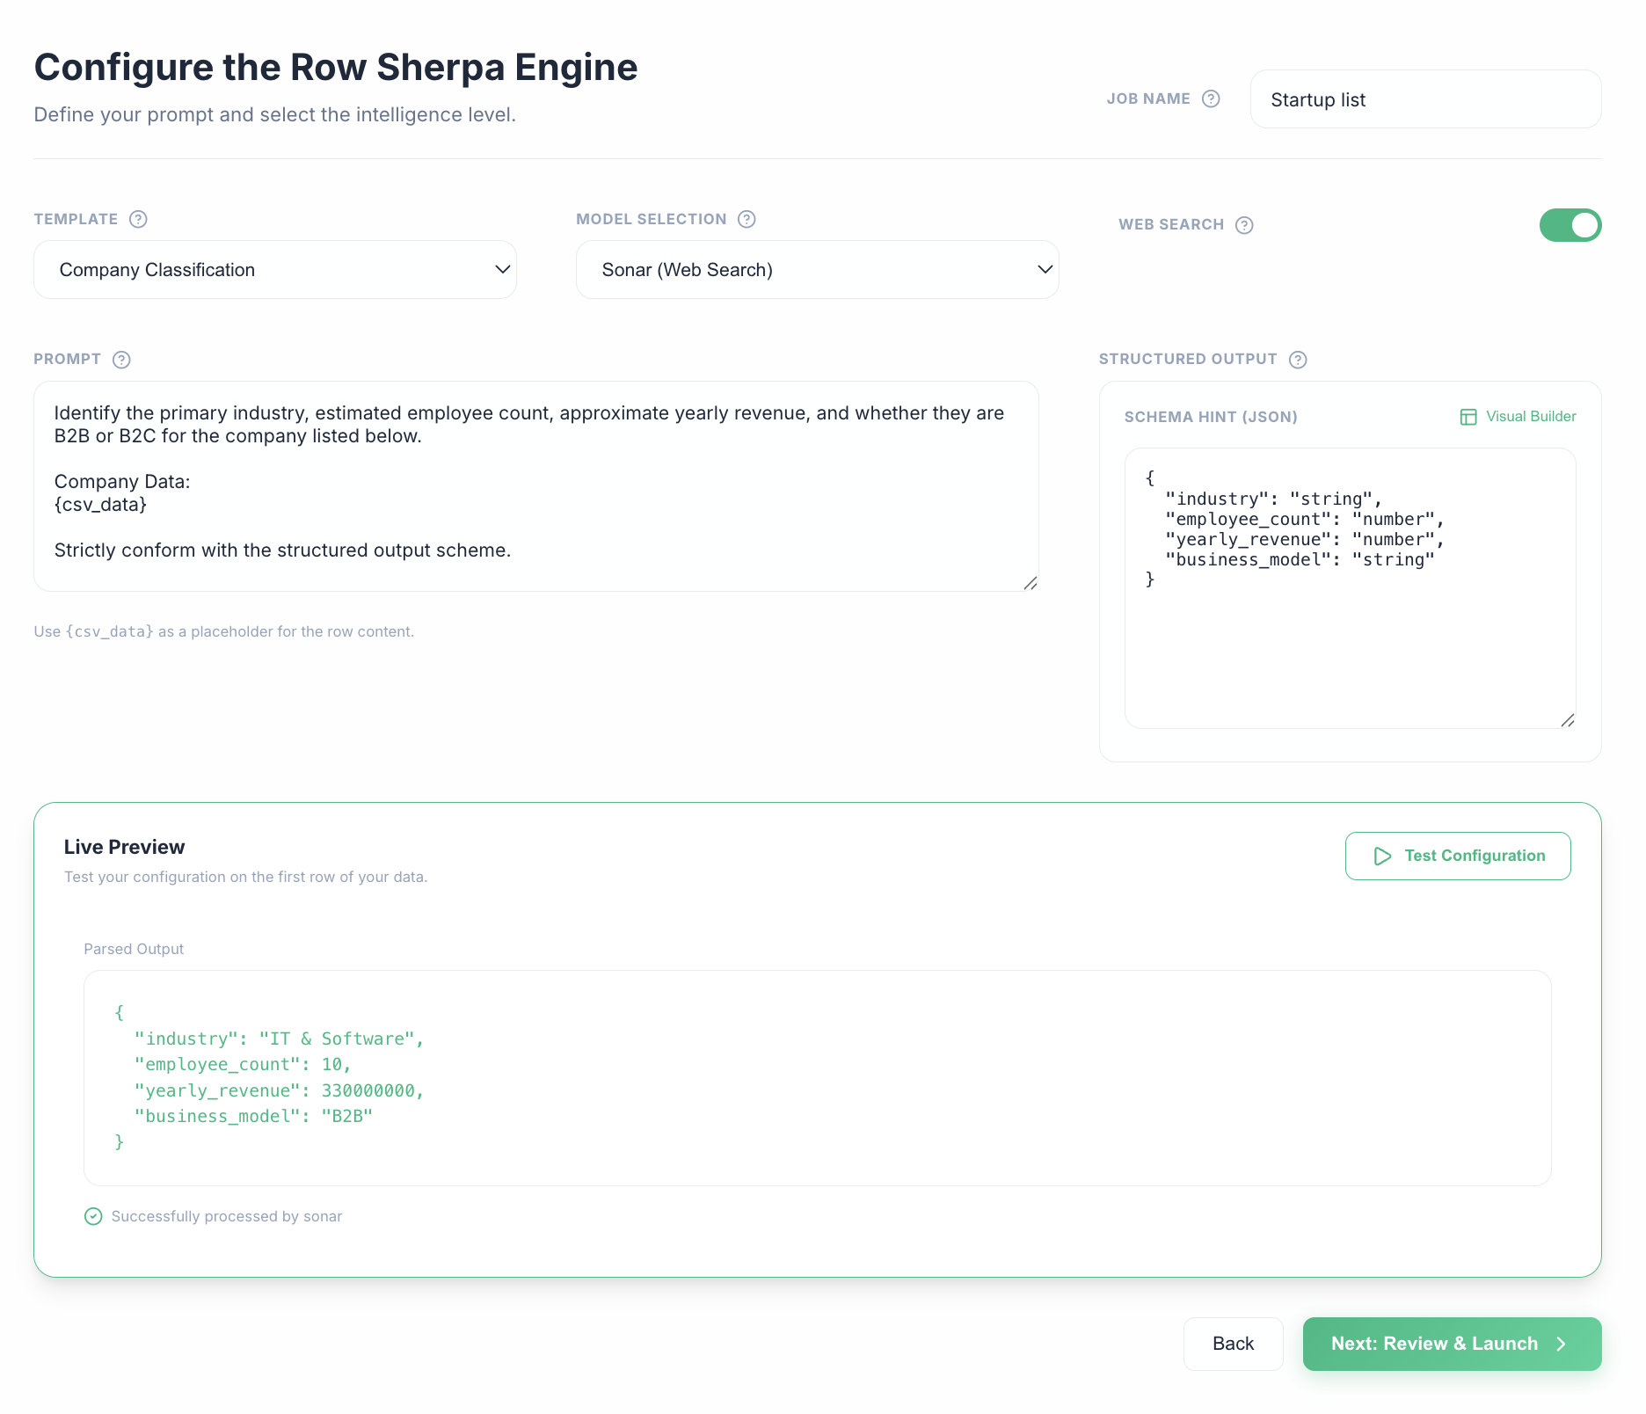Focus the prompt text area

point(536,486)
